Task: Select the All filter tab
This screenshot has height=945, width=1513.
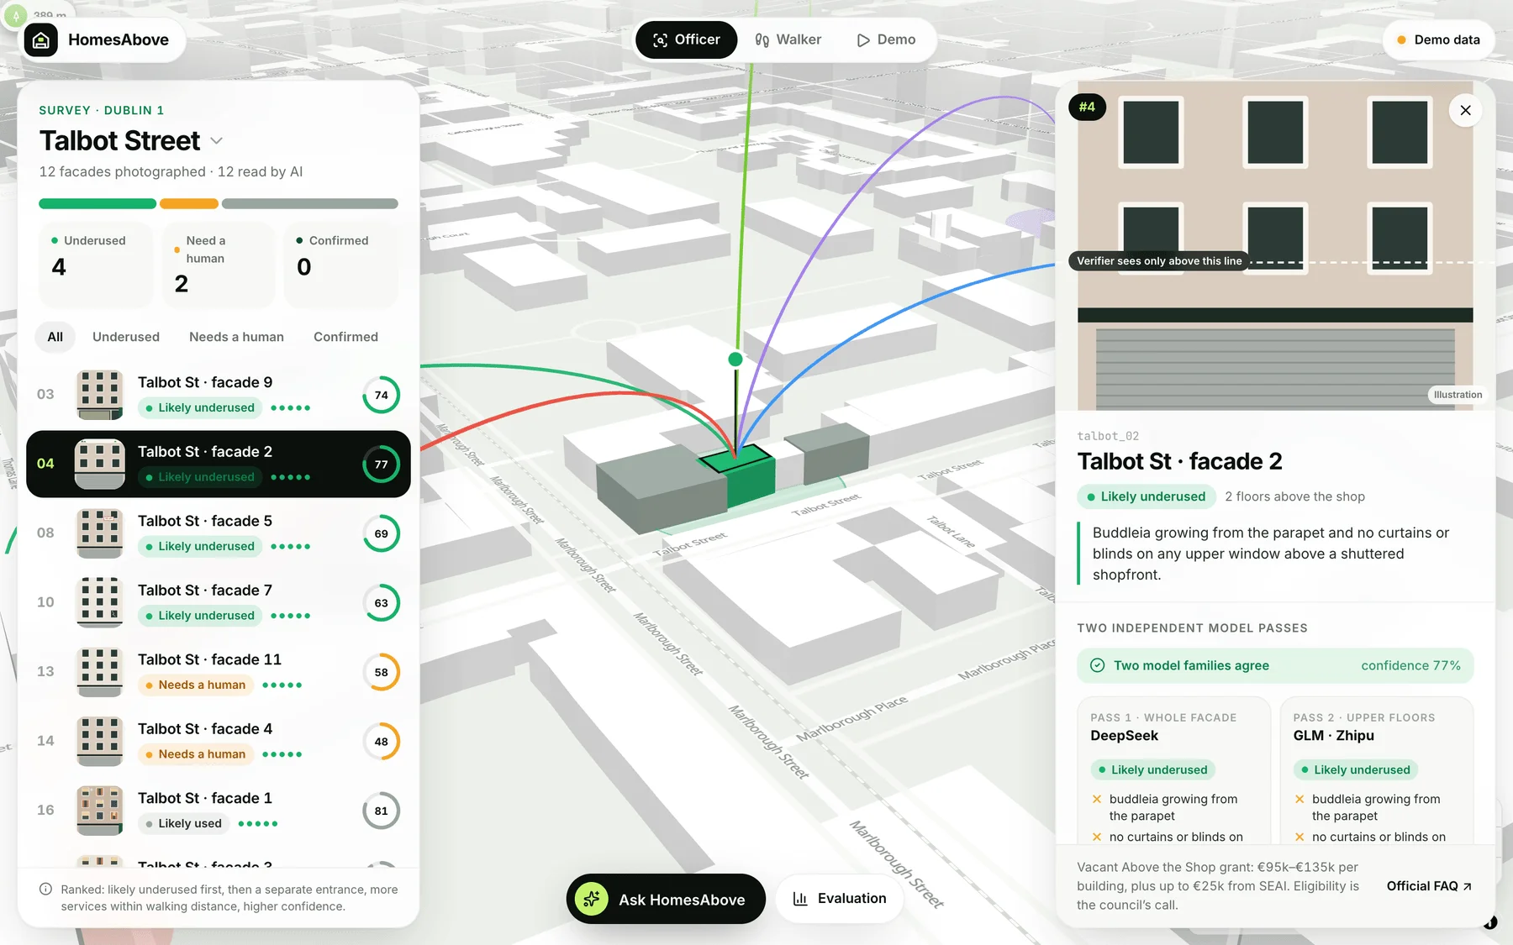Action: tap(55, 337)
